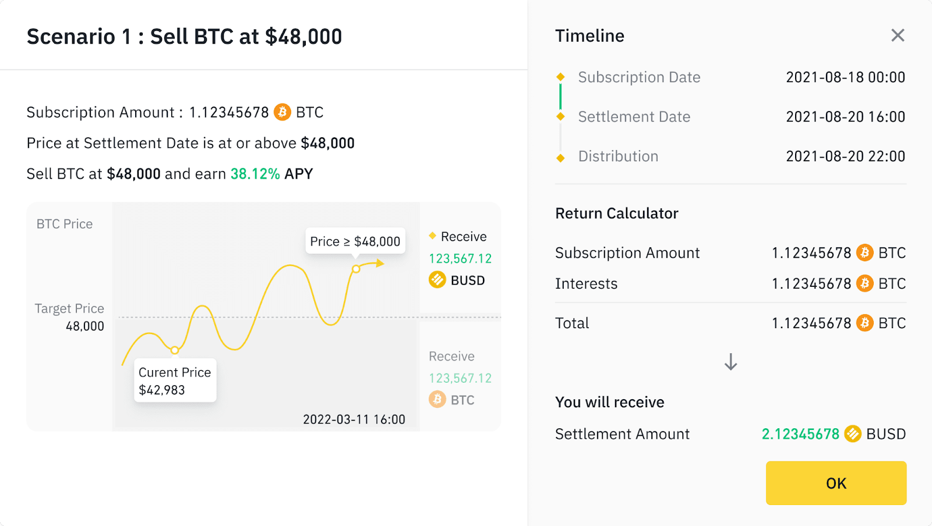Click the Price ≥ $48,000 tooltip label
932x526 pixels.
pyautogui.click(x=355, y=241)
